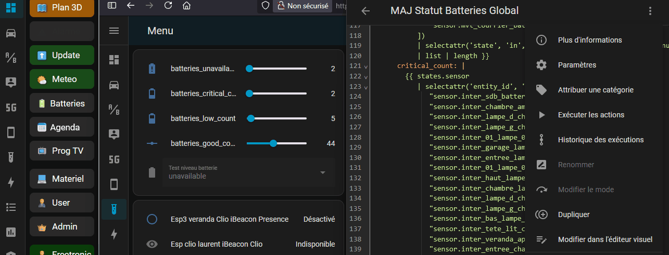Screen dimensions: 669x255
Task: Choose Historique des exécutions menu entry
Action: 600,140
